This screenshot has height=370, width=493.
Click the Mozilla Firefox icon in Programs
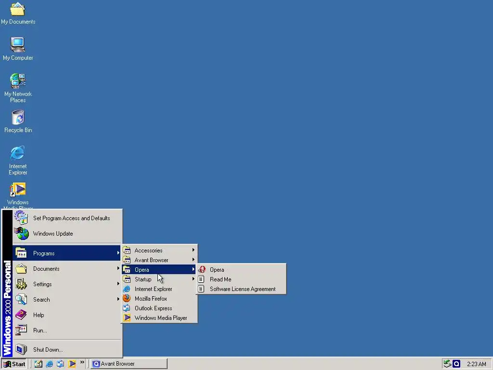coord(127,298)
